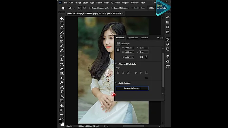The width and height of the screenshot is (228, 128).
Task: Align horizontal centers
Action: pos(123,73)
